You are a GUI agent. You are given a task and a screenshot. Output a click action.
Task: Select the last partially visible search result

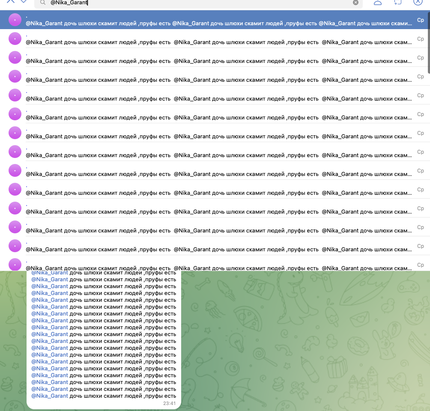[x=214, y=265]
